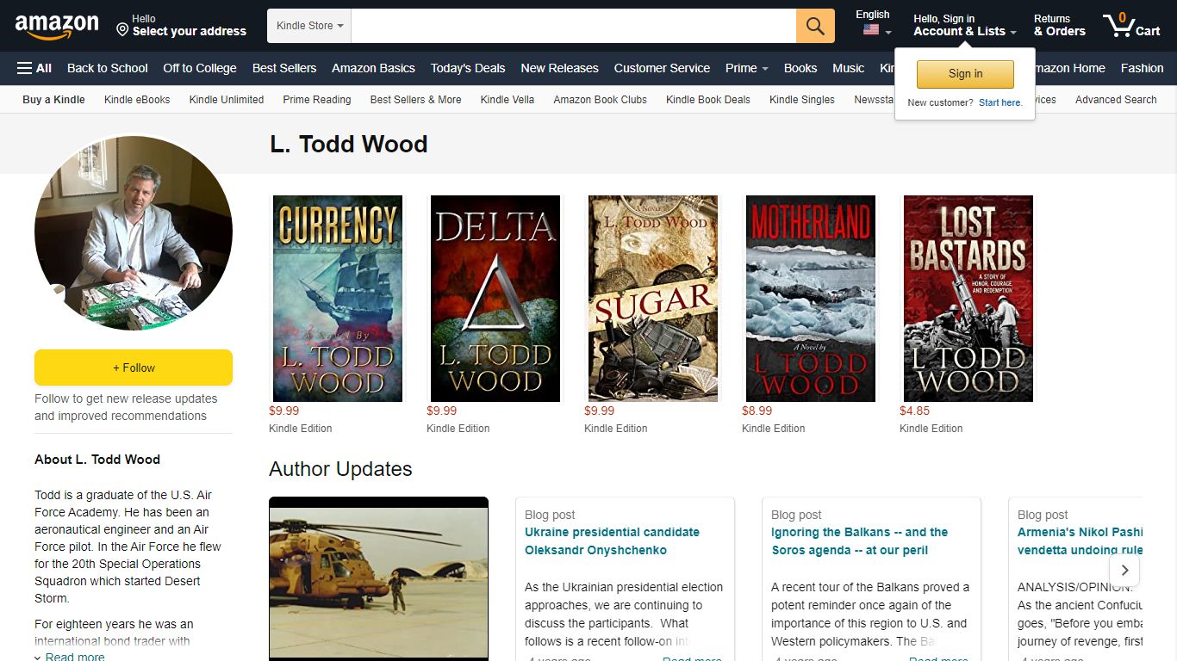The width and height of the screenshot is (1177, 661).
Task: Open the Currency book cover
Action: tap(338, 299)
